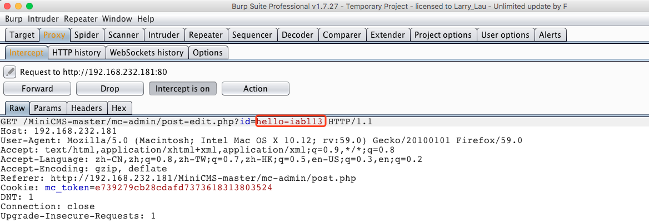Select the Raw view tab
The image size is (649, 223).
click(17, 108)
